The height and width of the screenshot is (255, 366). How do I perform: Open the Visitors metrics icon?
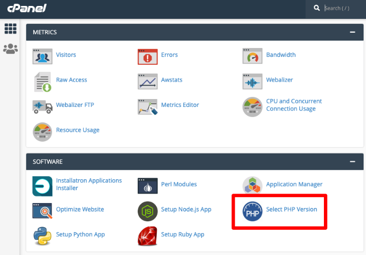(x=42, y=56)
